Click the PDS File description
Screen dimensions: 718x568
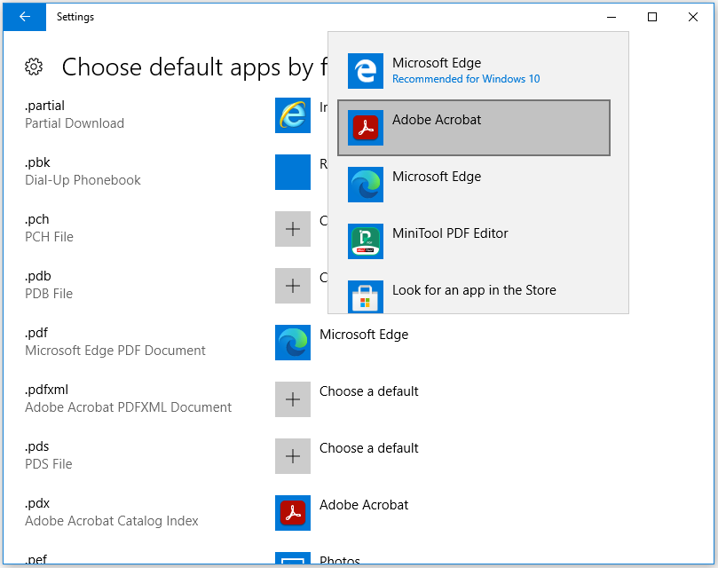pyautogui.click(x=49, y=464)
